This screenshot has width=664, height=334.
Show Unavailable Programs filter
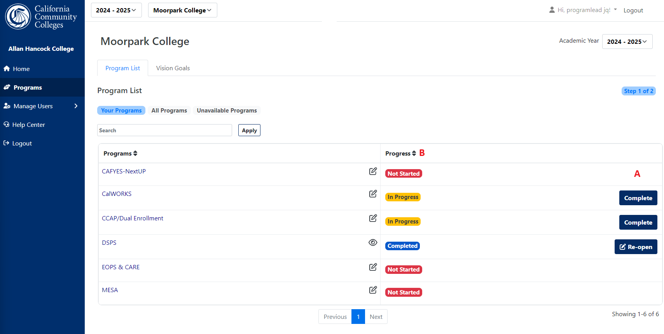click(x=227, y=111)
